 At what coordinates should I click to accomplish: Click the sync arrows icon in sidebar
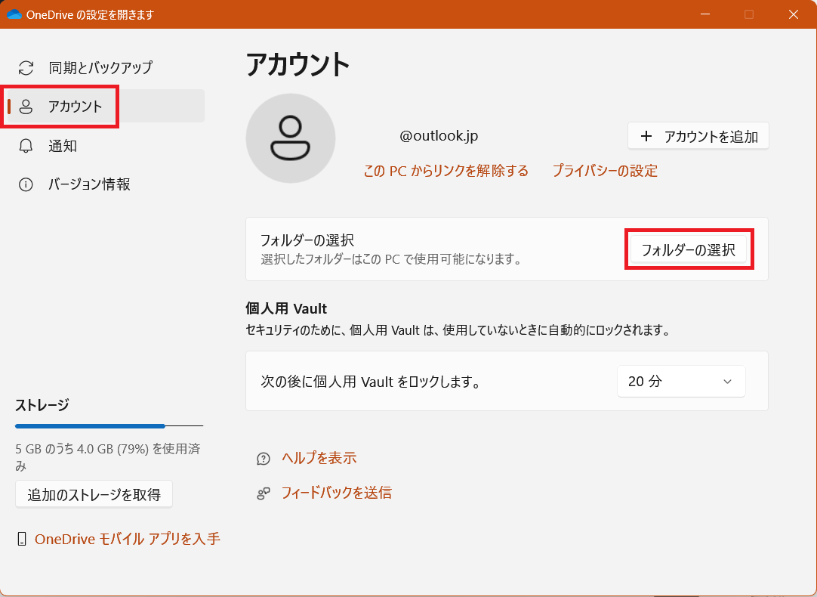[26, 68]
